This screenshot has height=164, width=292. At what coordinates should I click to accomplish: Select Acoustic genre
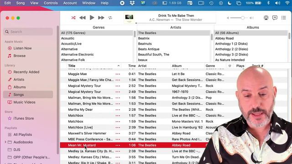(68, 38)
